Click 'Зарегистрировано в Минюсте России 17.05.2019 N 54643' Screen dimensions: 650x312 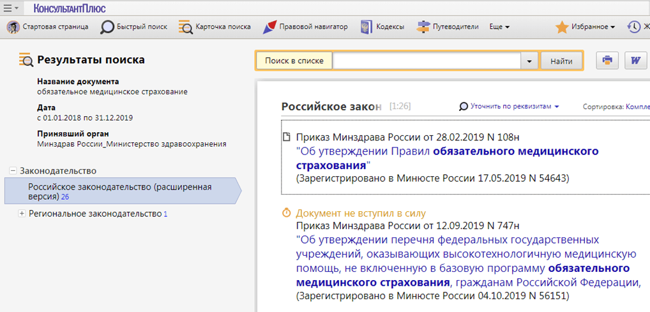pyautogui.click(x=433, y=179)
